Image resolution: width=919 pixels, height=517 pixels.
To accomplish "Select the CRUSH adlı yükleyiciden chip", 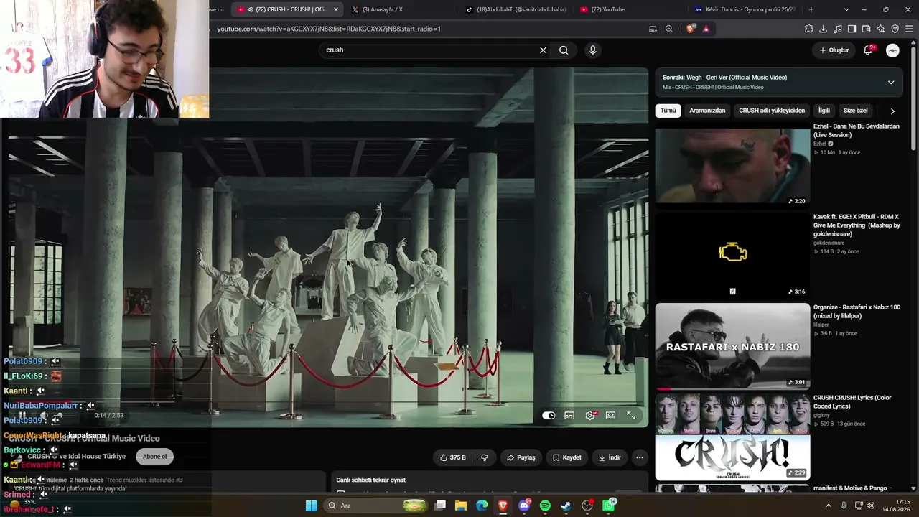I will click(x=772, y=111).
